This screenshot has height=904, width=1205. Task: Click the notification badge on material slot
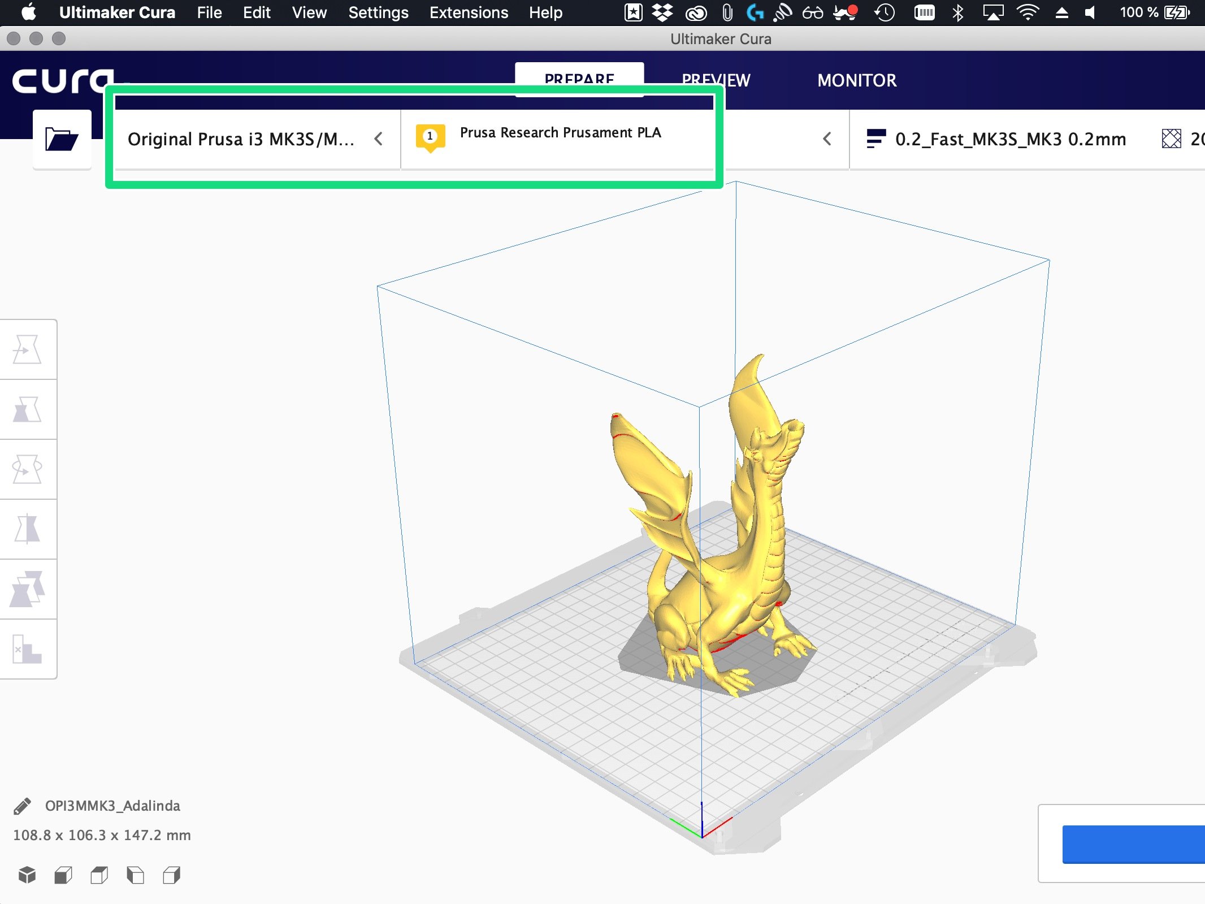point(429,136)
